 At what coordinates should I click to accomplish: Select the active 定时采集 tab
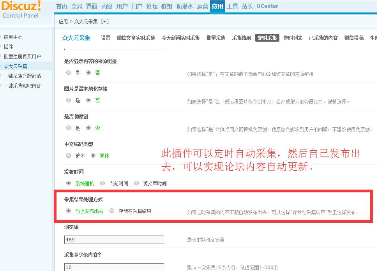point(267,38)
